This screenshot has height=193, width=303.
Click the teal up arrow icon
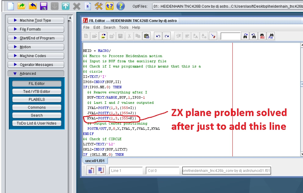click(65, 6)
